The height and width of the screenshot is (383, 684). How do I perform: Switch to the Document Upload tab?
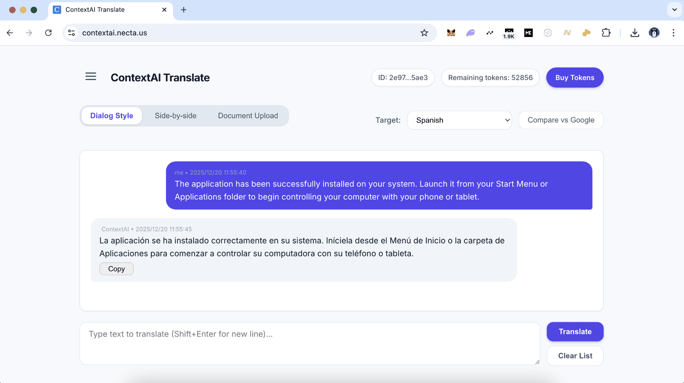248,115
